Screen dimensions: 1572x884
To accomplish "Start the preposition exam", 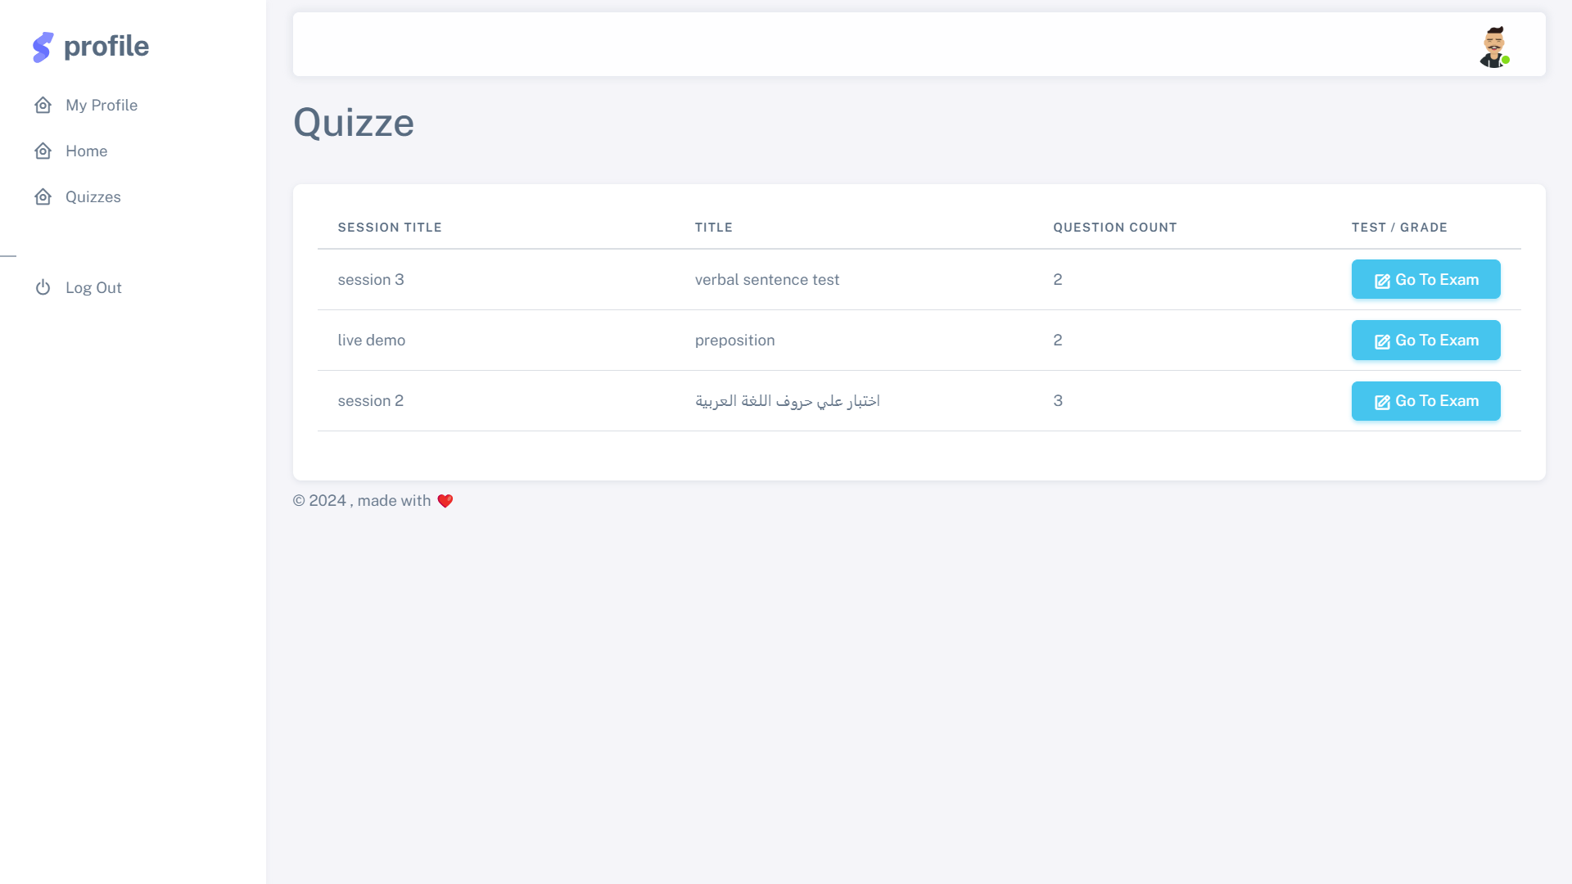I will click(1425, 341).
